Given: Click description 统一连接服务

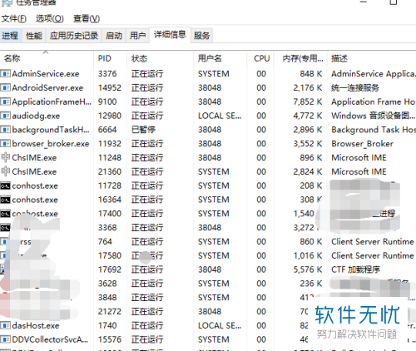Looking at the screenshot, I should [x=355, y=87].
